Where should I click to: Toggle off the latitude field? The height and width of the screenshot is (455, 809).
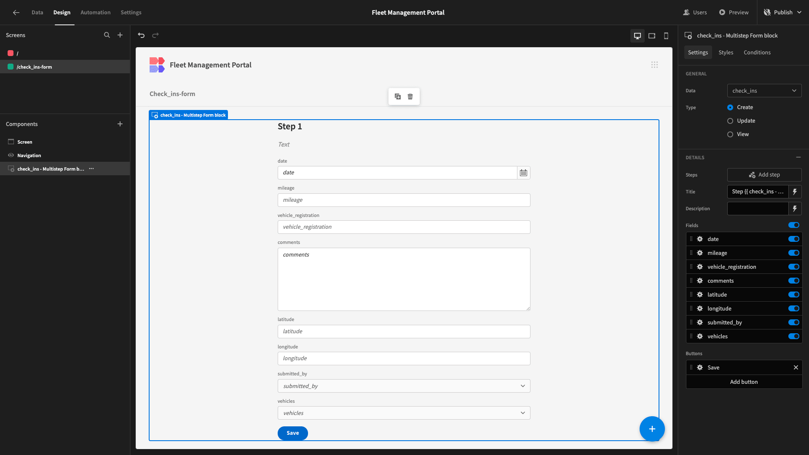pos(794,294)
